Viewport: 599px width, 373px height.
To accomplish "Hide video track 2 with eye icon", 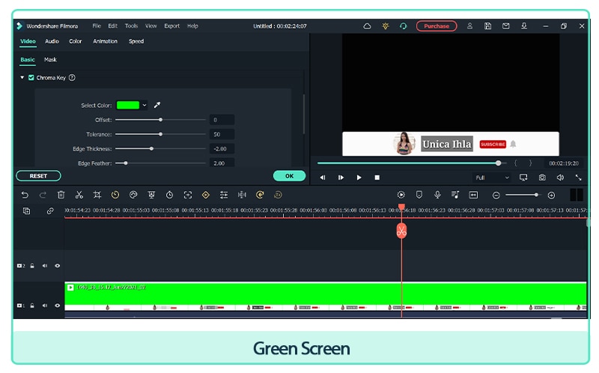I will (x=58, y=266).
